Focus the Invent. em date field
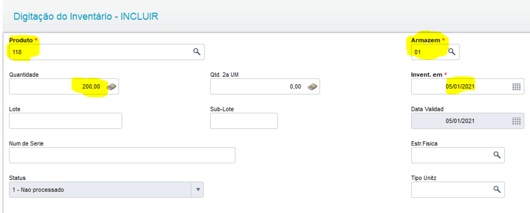530x213 pixels. pos(467,86)
